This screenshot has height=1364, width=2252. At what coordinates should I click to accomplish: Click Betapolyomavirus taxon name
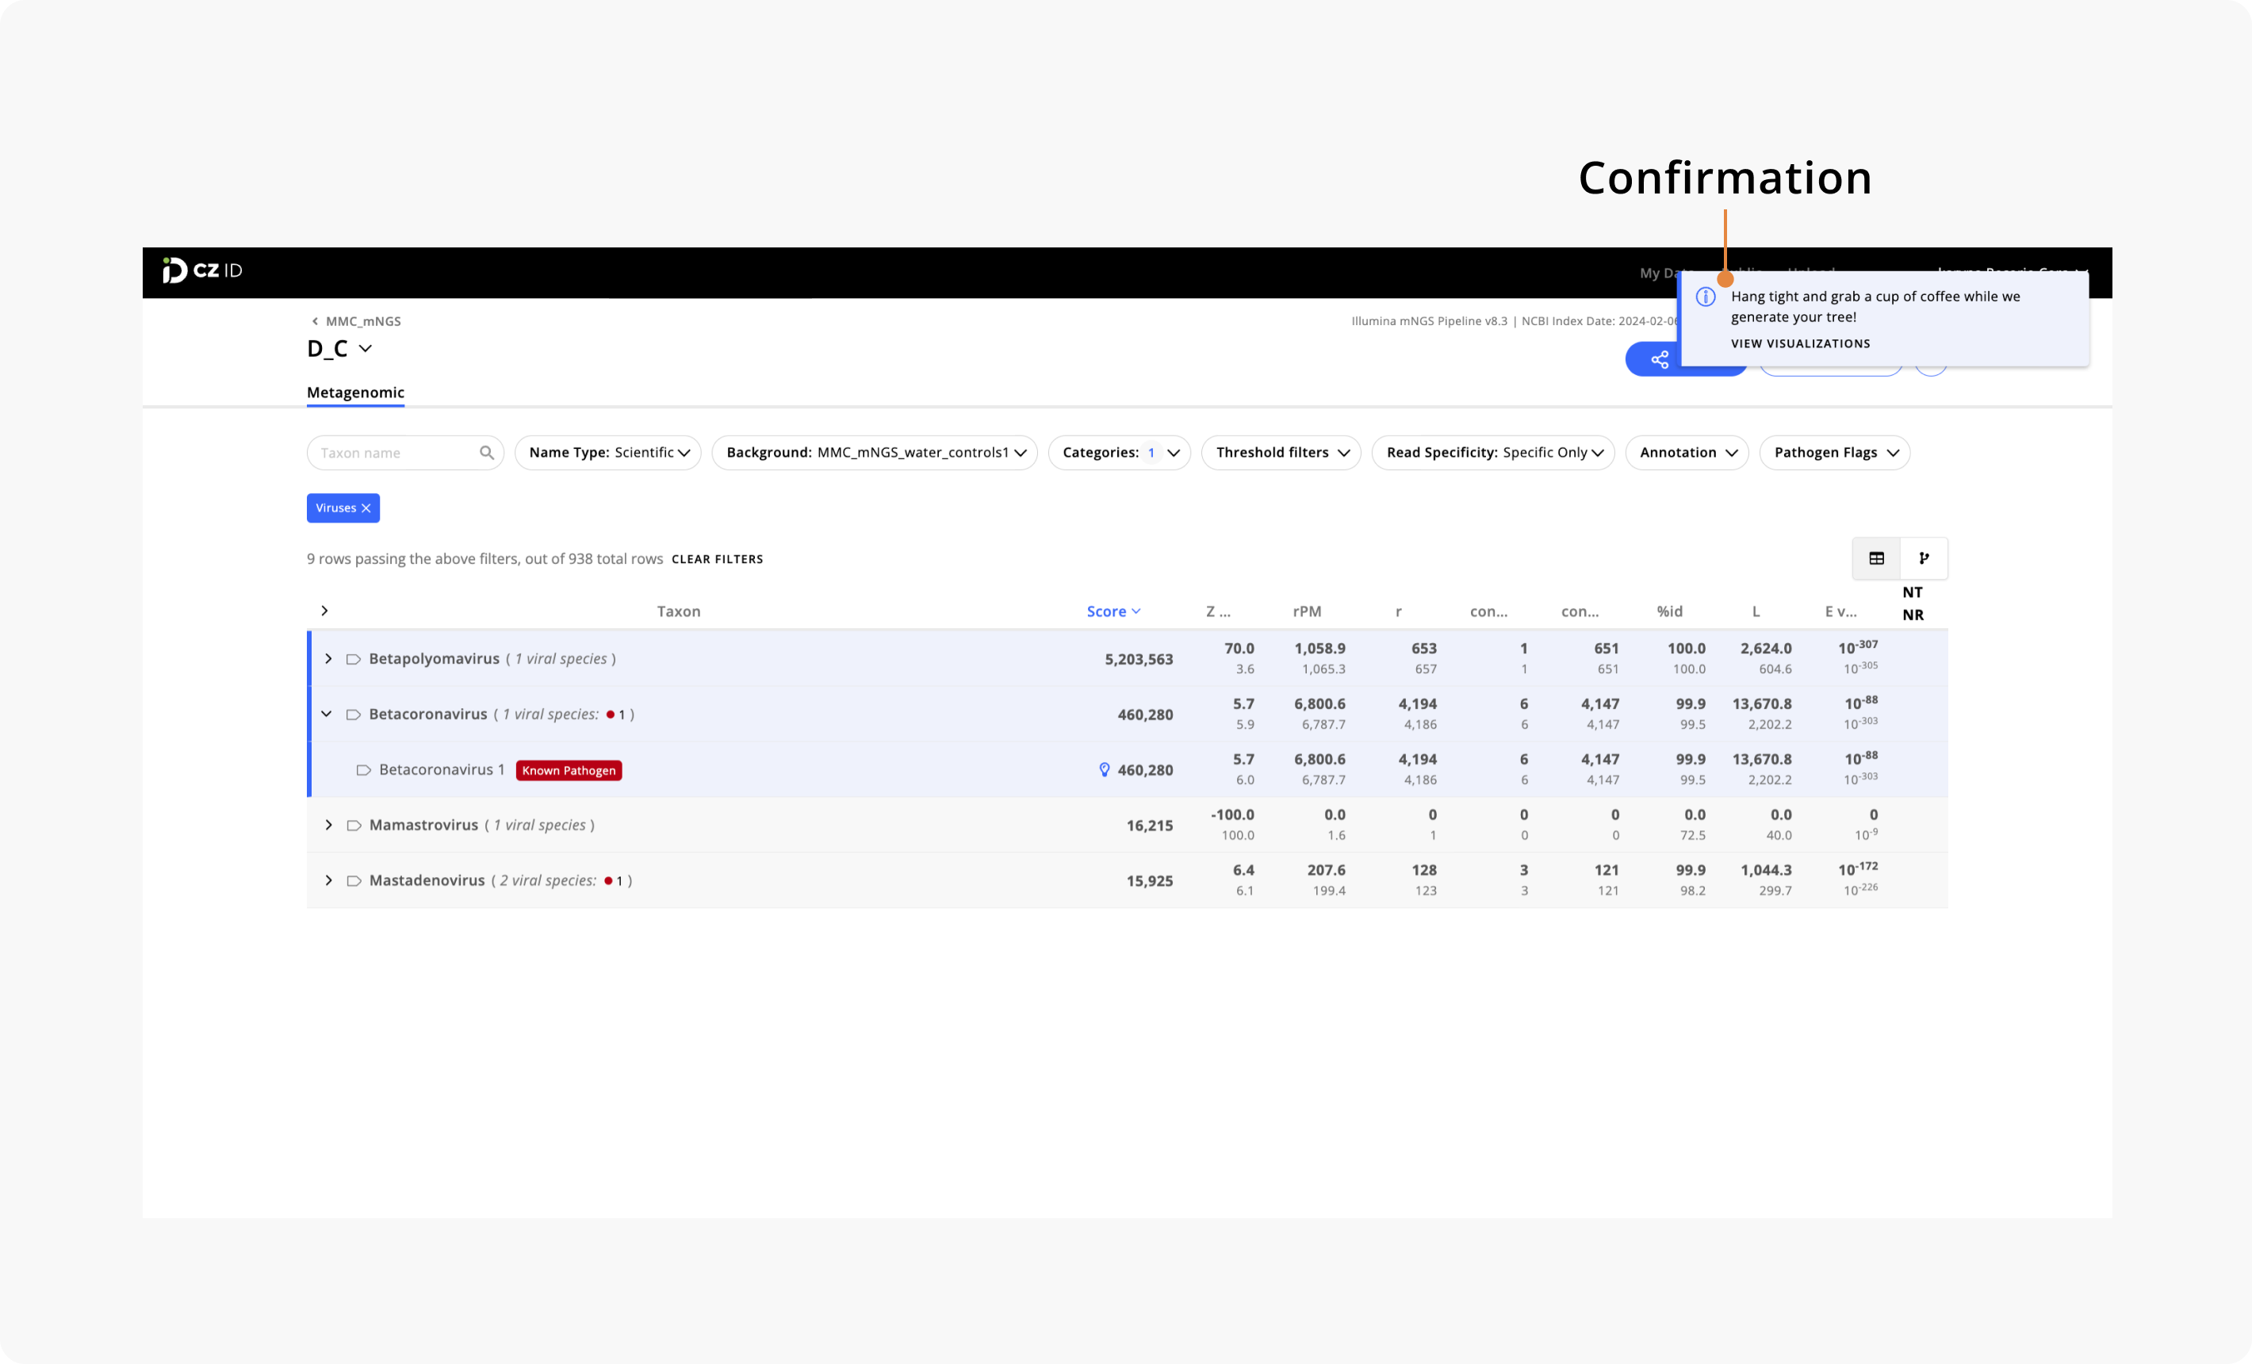pyautogui.click(x=434, y=659)
